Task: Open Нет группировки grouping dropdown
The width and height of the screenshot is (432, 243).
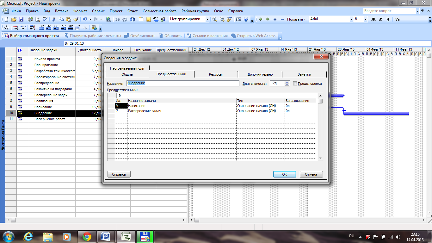Action: (207, 19)
